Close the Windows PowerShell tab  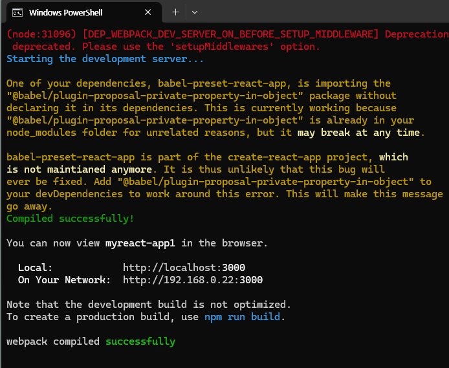pos(148,12)
